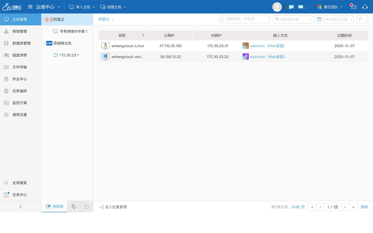
Task: Click the magnifier icon in the search box
Action: coord(223,19)
